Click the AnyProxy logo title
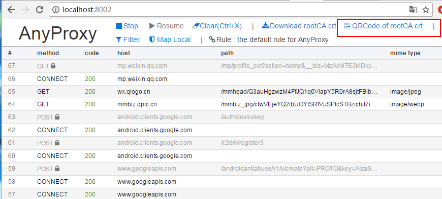442x199 pixels. [58, 33]
